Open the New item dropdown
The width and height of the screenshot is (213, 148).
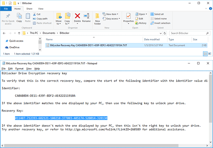coord(110,14)
